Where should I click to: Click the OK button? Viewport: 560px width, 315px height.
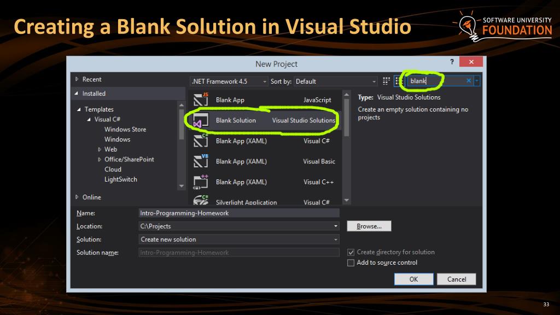pos(413,279)
